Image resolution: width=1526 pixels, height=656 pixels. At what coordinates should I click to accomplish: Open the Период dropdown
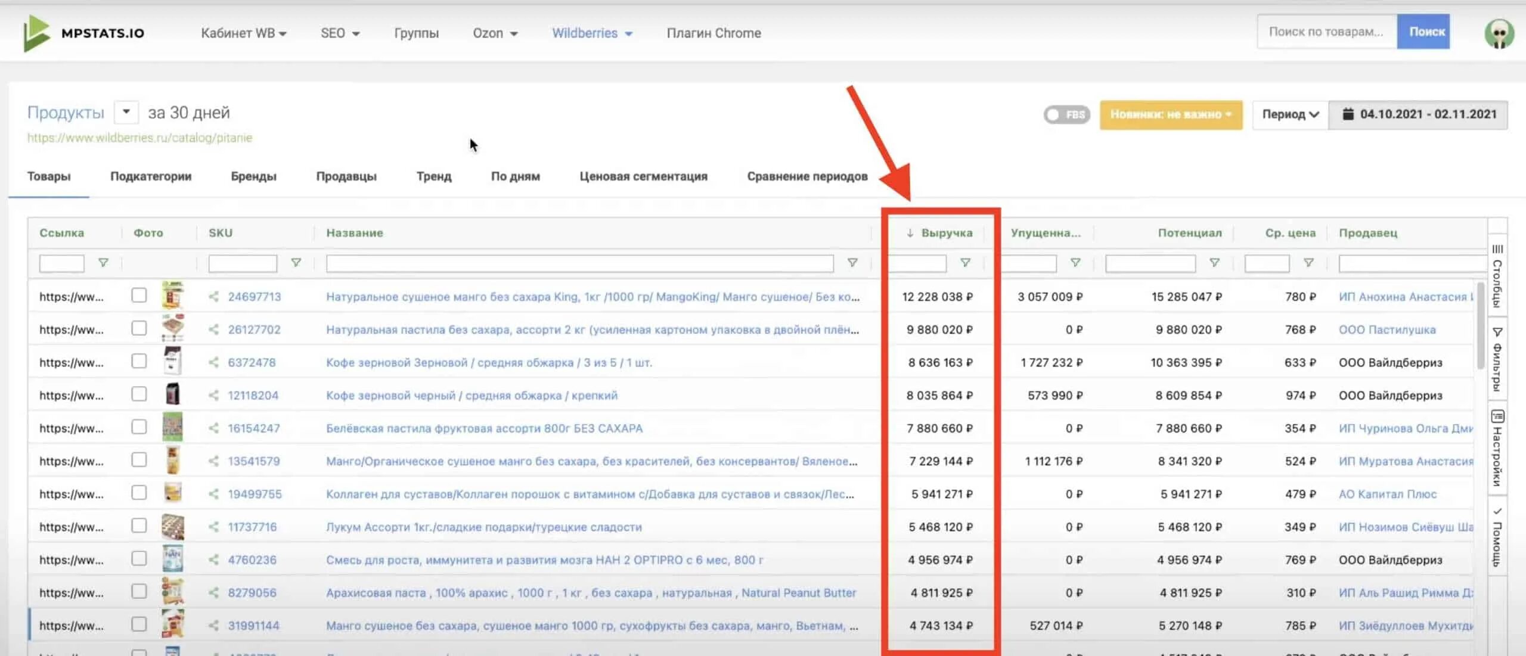pos(1290,114)
